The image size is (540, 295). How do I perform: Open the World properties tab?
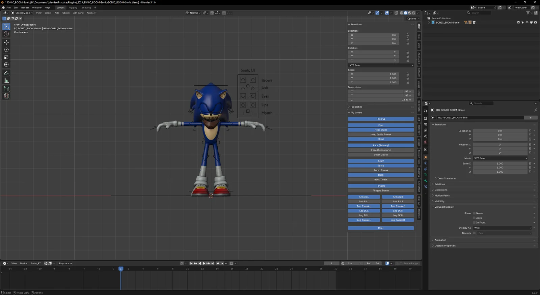[x=426, y=142]
